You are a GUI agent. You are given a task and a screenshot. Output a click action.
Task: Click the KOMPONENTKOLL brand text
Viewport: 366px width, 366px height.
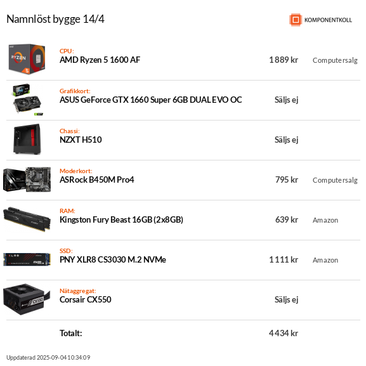(328, 20)
